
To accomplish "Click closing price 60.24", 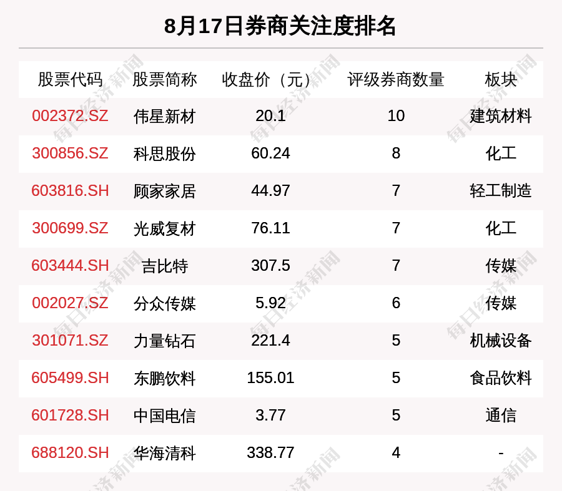I will coord(270,153).
